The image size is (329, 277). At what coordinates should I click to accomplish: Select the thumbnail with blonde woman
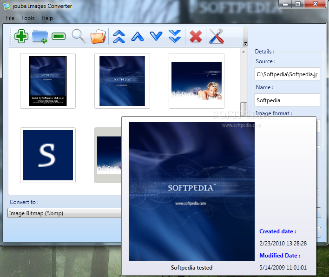197,81
